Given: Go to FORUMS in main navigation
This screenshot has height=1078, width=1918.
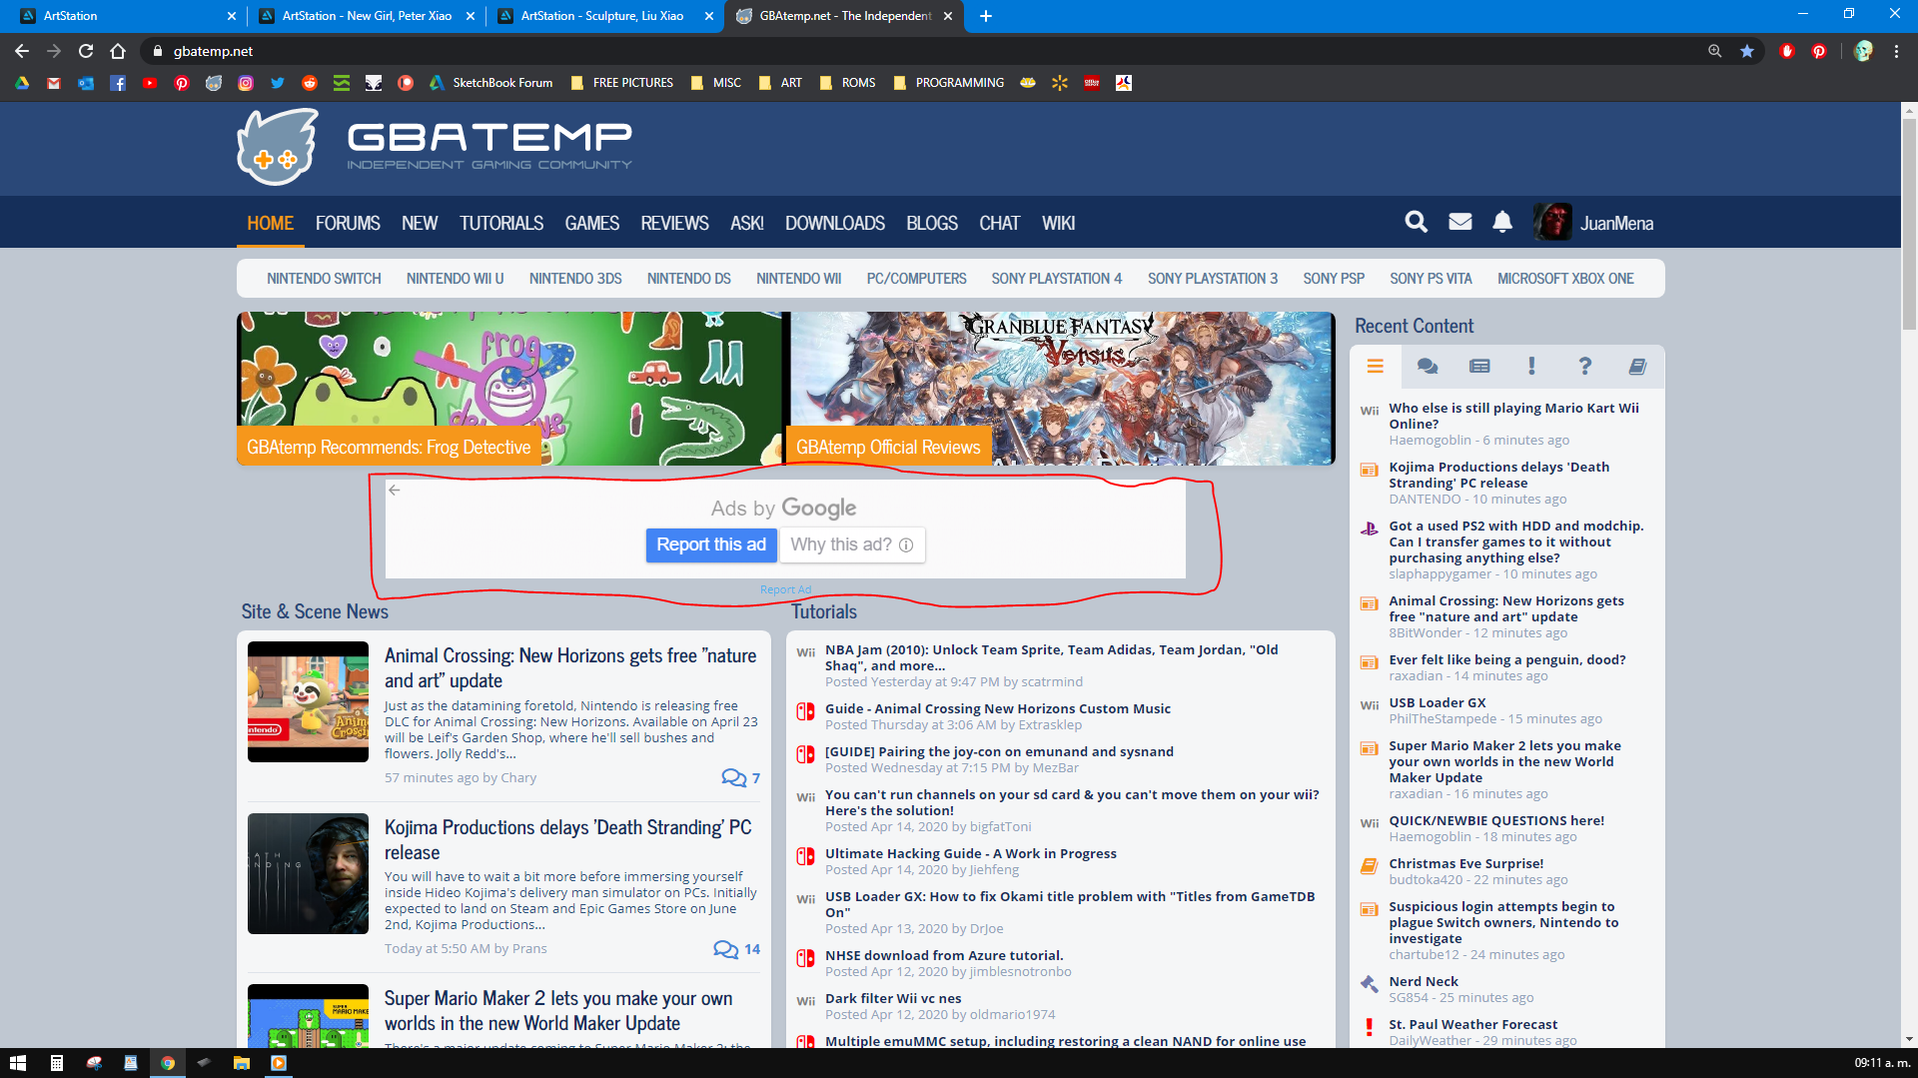Looking at the screenshot, I should 348,223.
